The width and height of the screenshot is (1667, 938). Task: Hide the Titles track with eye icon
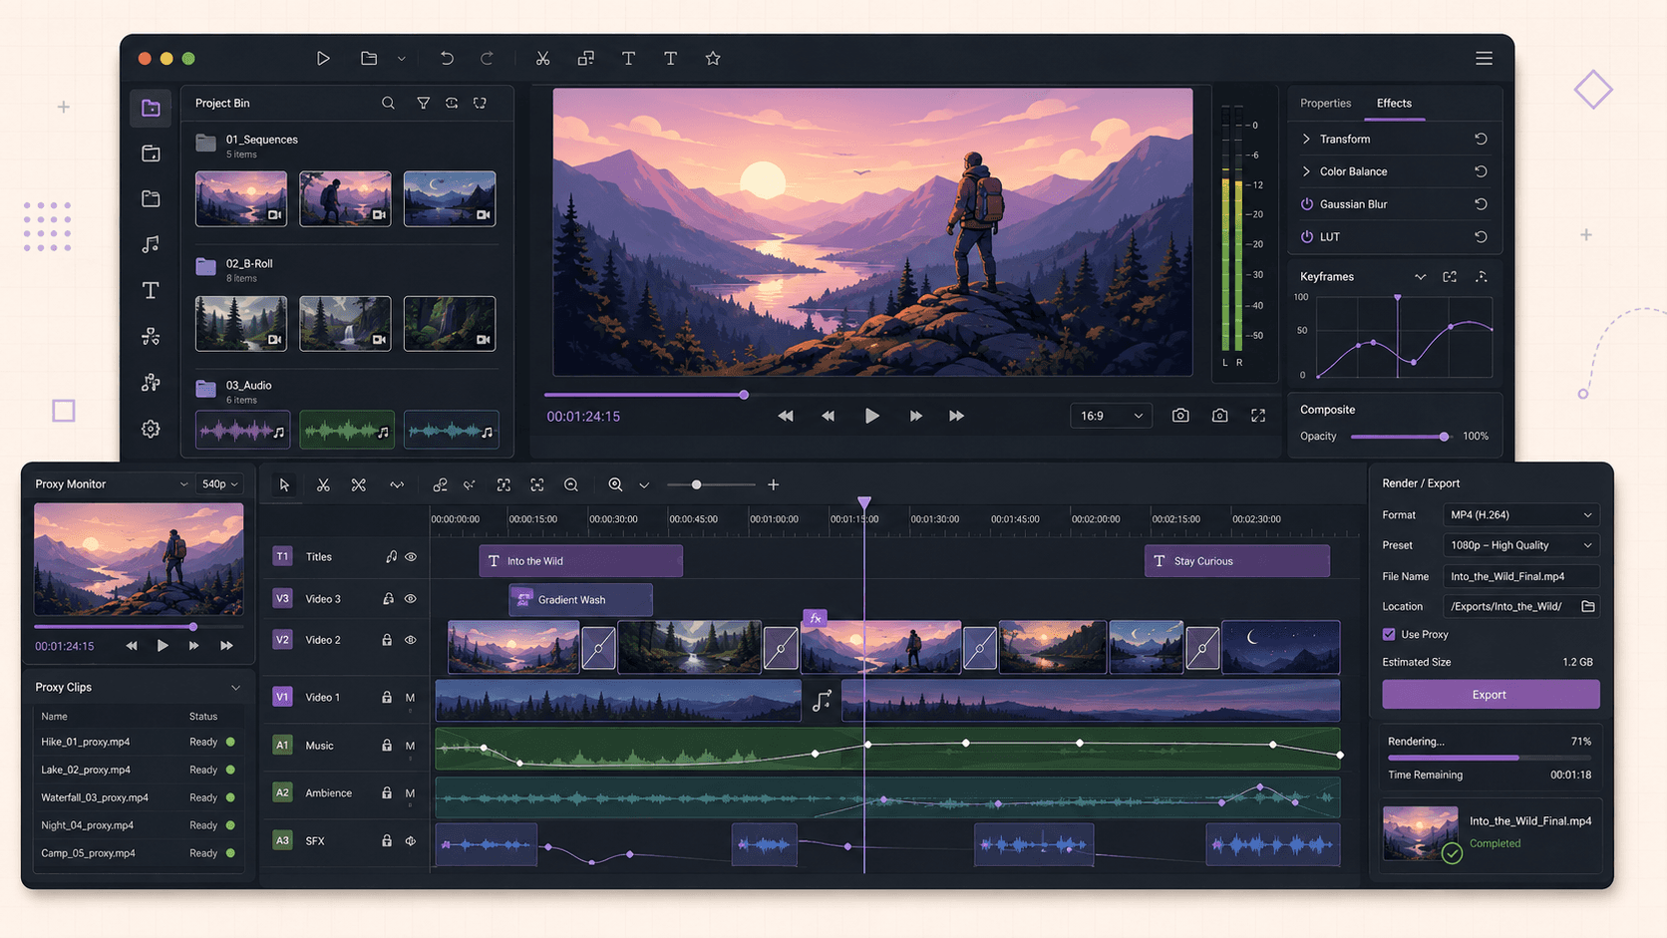point(411,557)
